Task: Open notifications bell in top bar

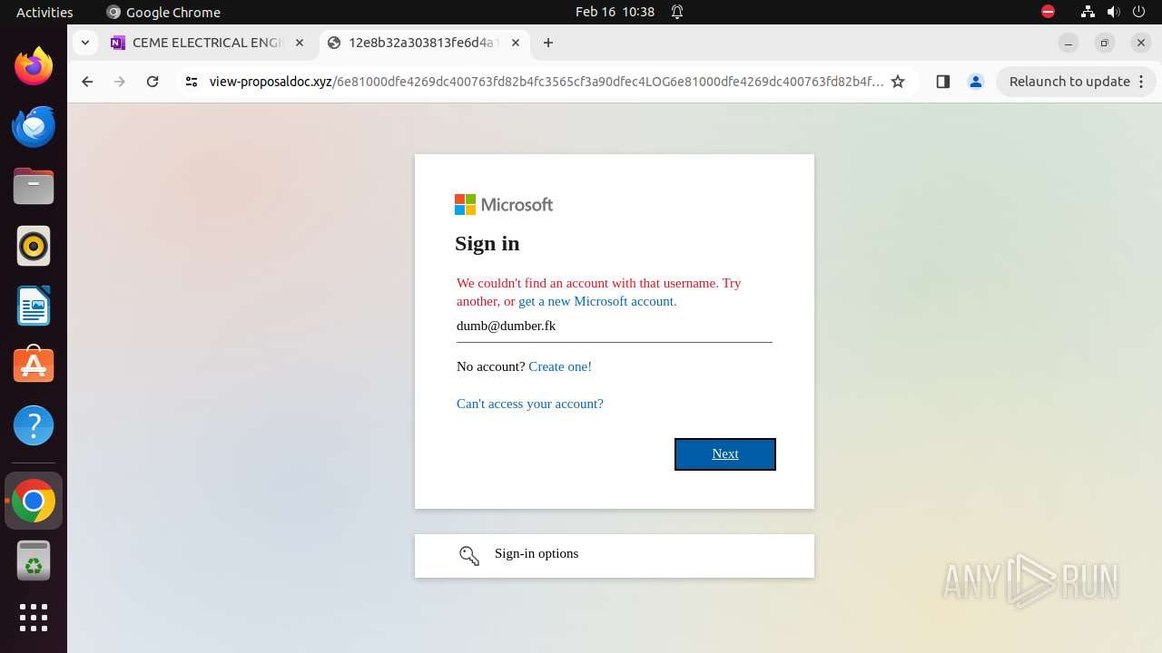Action: (677, 12)
